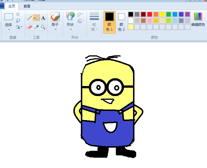Click the Resize icon
The height and width of the screenshot is (168, 207).
coord(18,21)
